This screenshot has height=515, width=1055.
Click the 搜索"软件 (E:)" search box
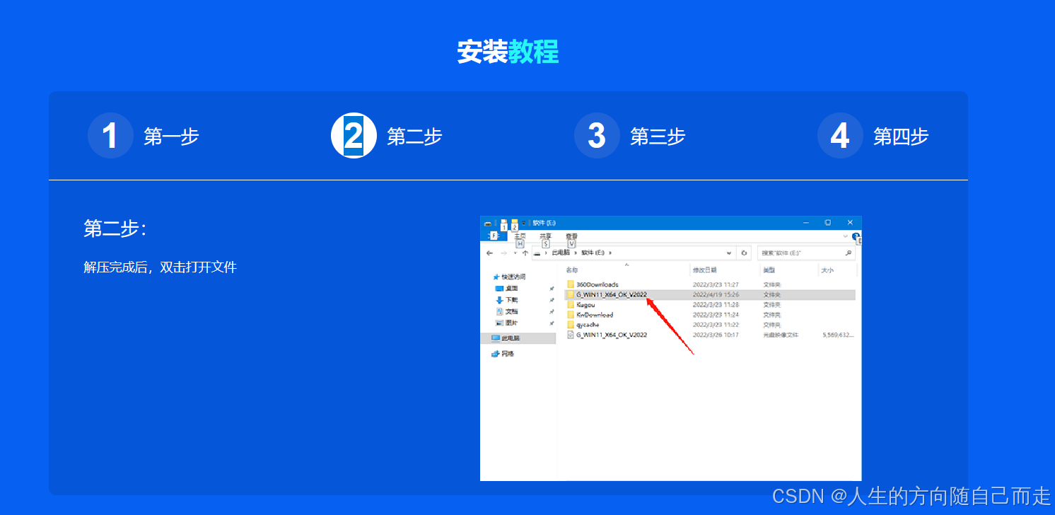(806, 253)
